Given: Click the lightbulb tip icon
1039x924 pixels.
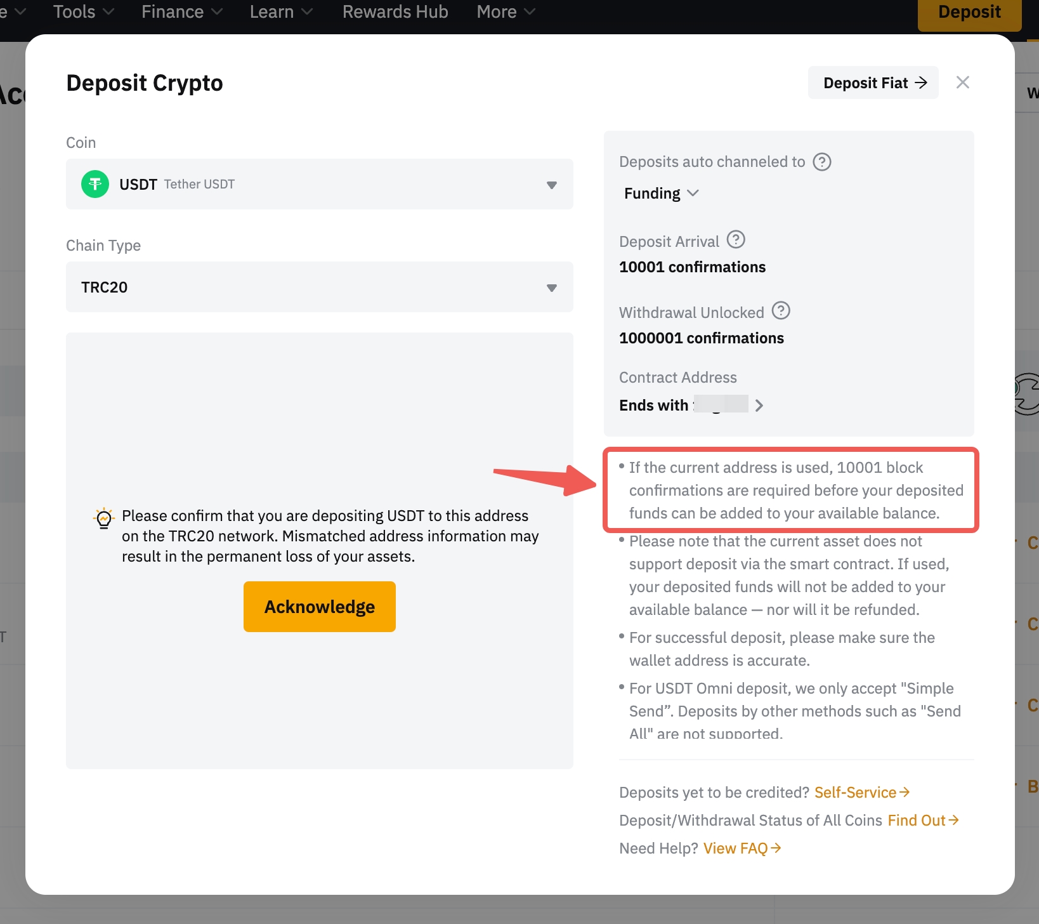Looking at the screenshot, I should click(103, 518).
